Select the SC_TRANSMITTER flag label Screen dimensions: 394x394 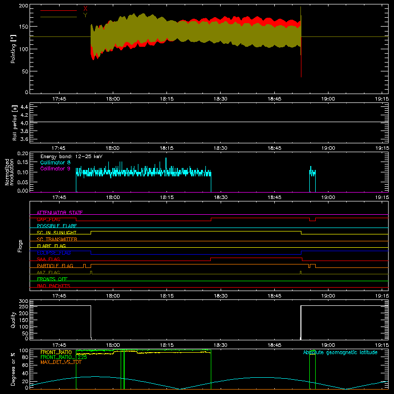pos(57,239)
